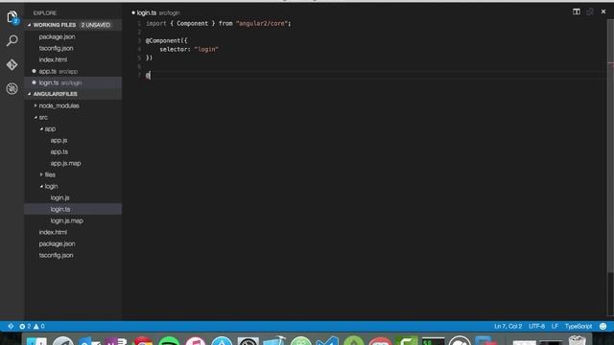This screenshot has width=614, height=345.
Task: Click the closing }) on line 5
Action: click(150, 57)
